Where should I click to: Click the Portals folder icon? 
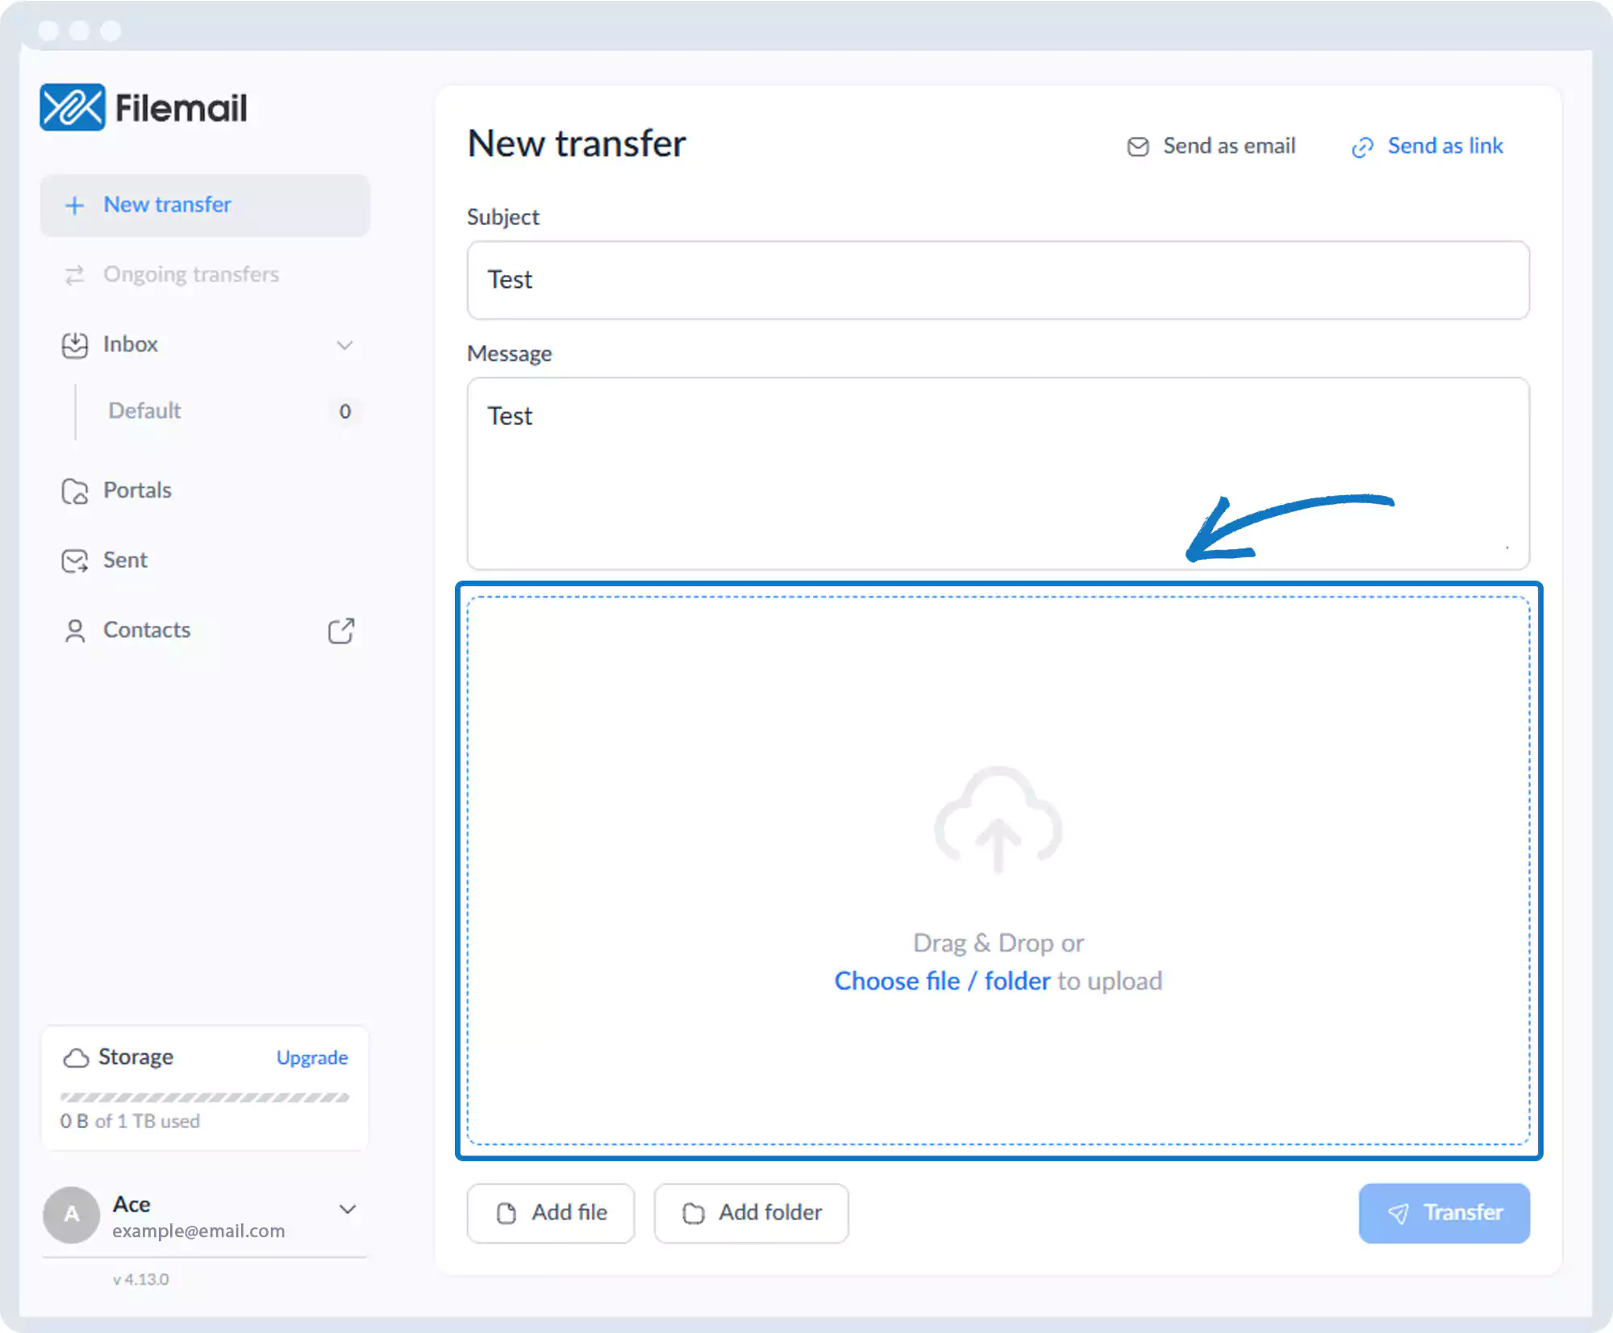pos(75,491)
